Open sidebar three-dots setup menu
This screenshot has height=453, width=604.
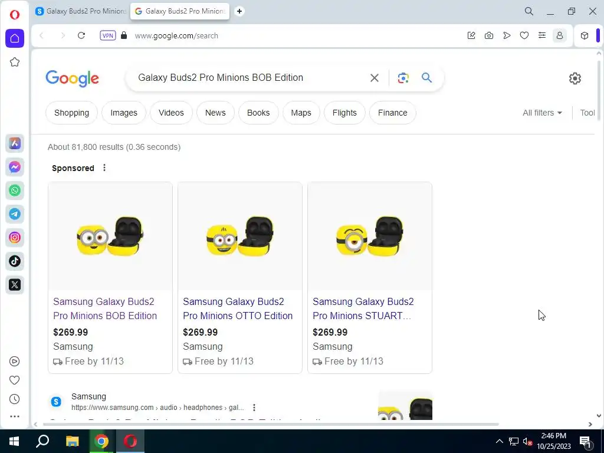click(x=14, y=416)
